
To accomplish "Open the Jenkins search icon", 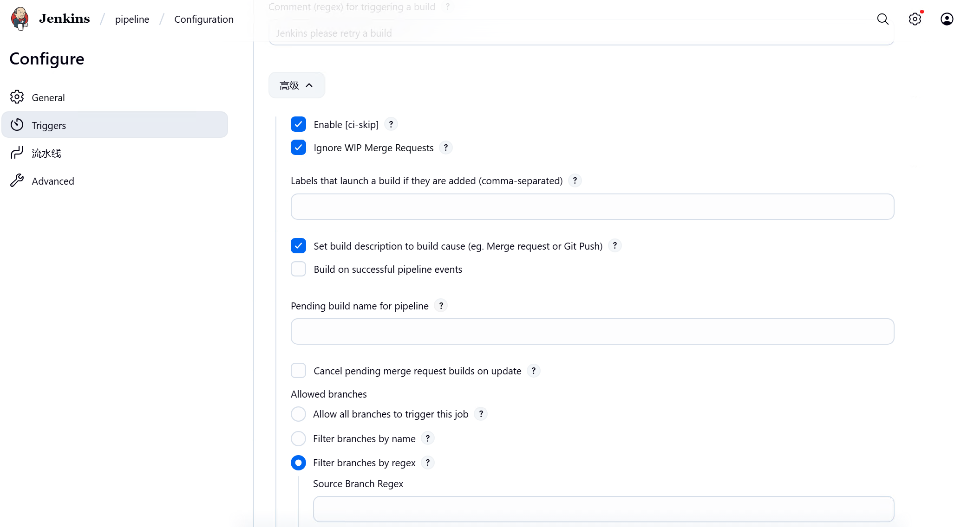I will pyautogui.click(x=882, y=19).
